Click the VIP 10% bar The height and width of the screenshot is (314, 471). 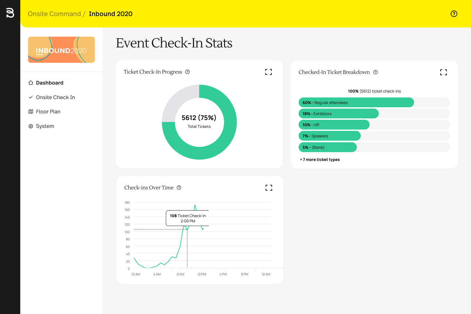pos(334,125)
